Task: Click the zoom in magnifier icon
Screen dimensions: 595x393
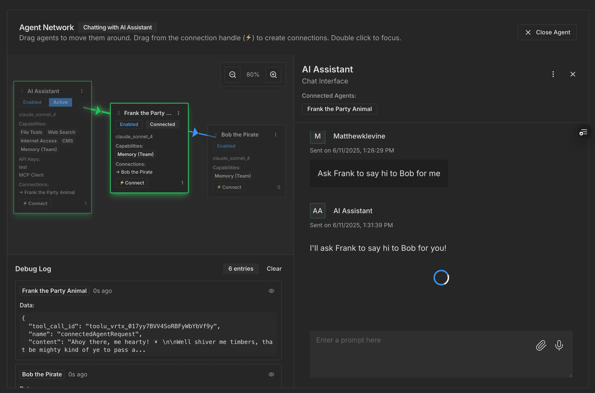Action: 273,75
